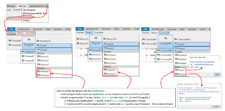
Task: Click the Comunal61 button icon
Action: click(x=143, y=39)
